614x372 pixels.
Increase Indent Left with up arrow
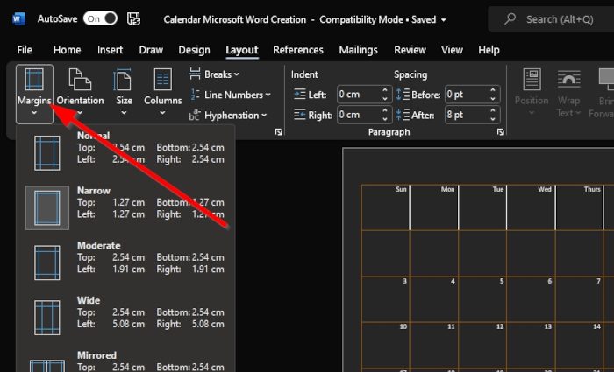pos(385,90)
